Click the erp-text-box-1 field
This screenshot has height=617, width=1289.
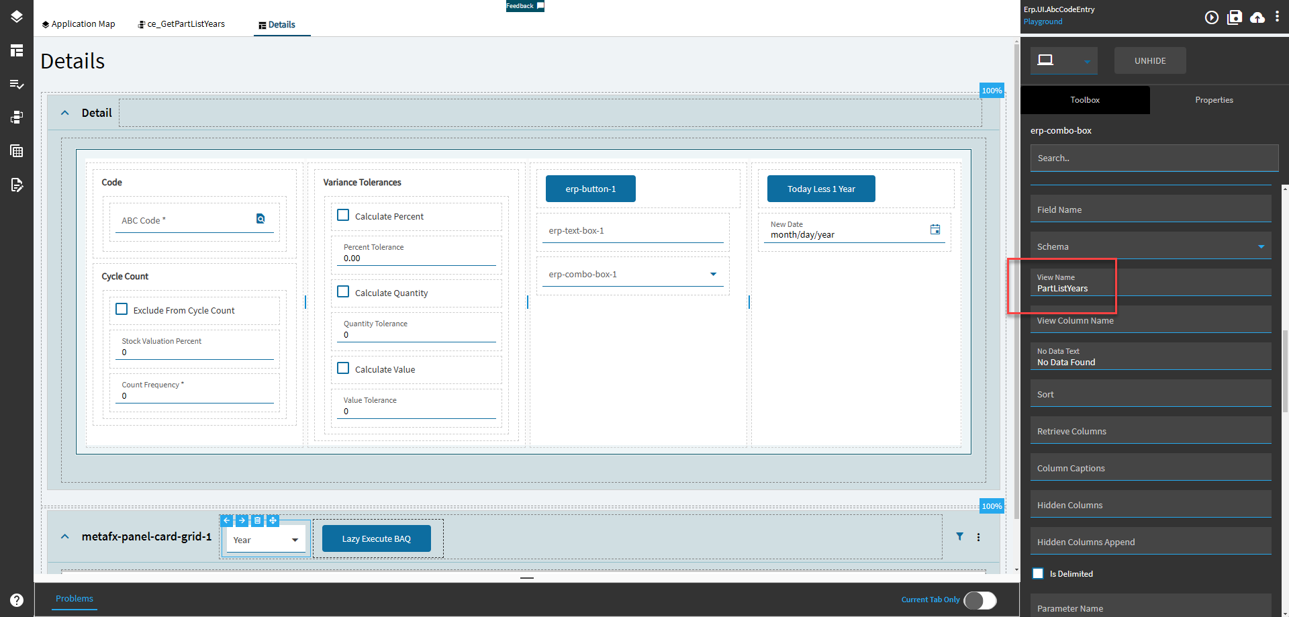(x=633, y=231)
